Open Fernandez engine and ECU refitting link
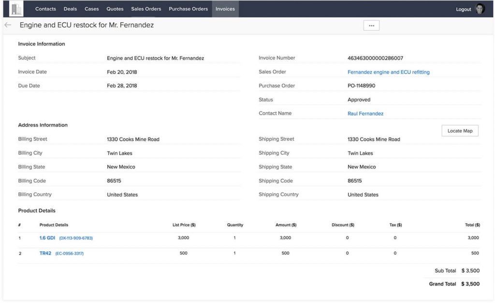This screenshot has width=495, height=303. point(388,72)
